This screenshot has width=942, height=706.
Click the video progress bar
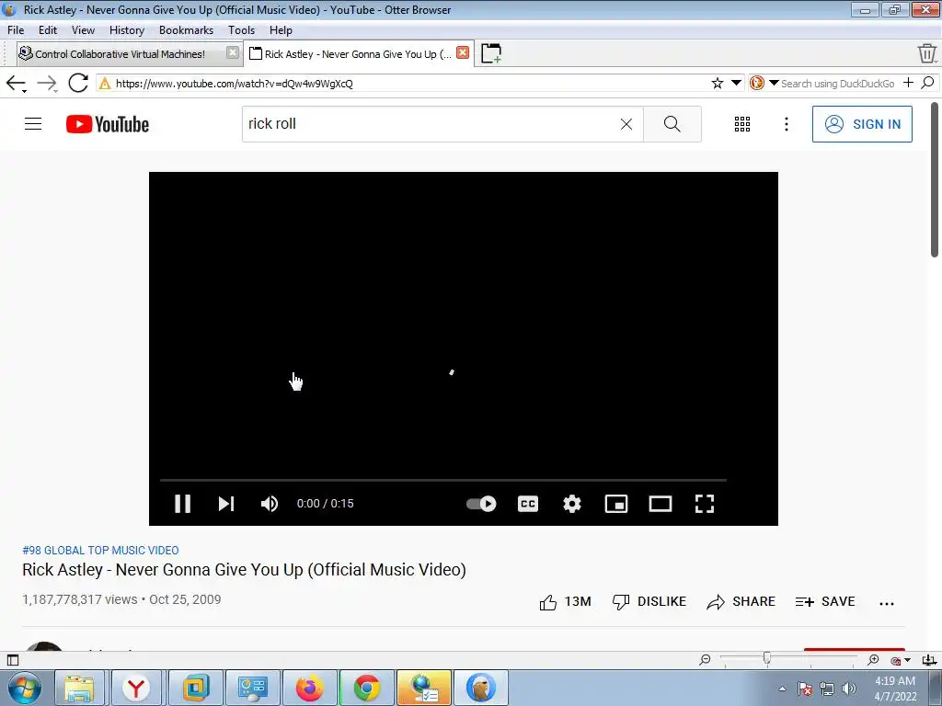443,480
